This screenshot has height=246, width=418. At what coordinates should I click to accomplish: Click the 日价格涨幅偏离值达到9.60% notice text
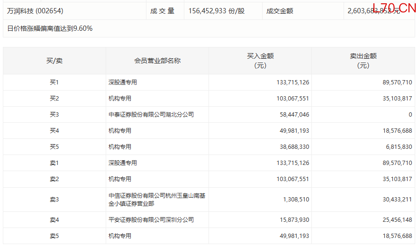(50, 28)
